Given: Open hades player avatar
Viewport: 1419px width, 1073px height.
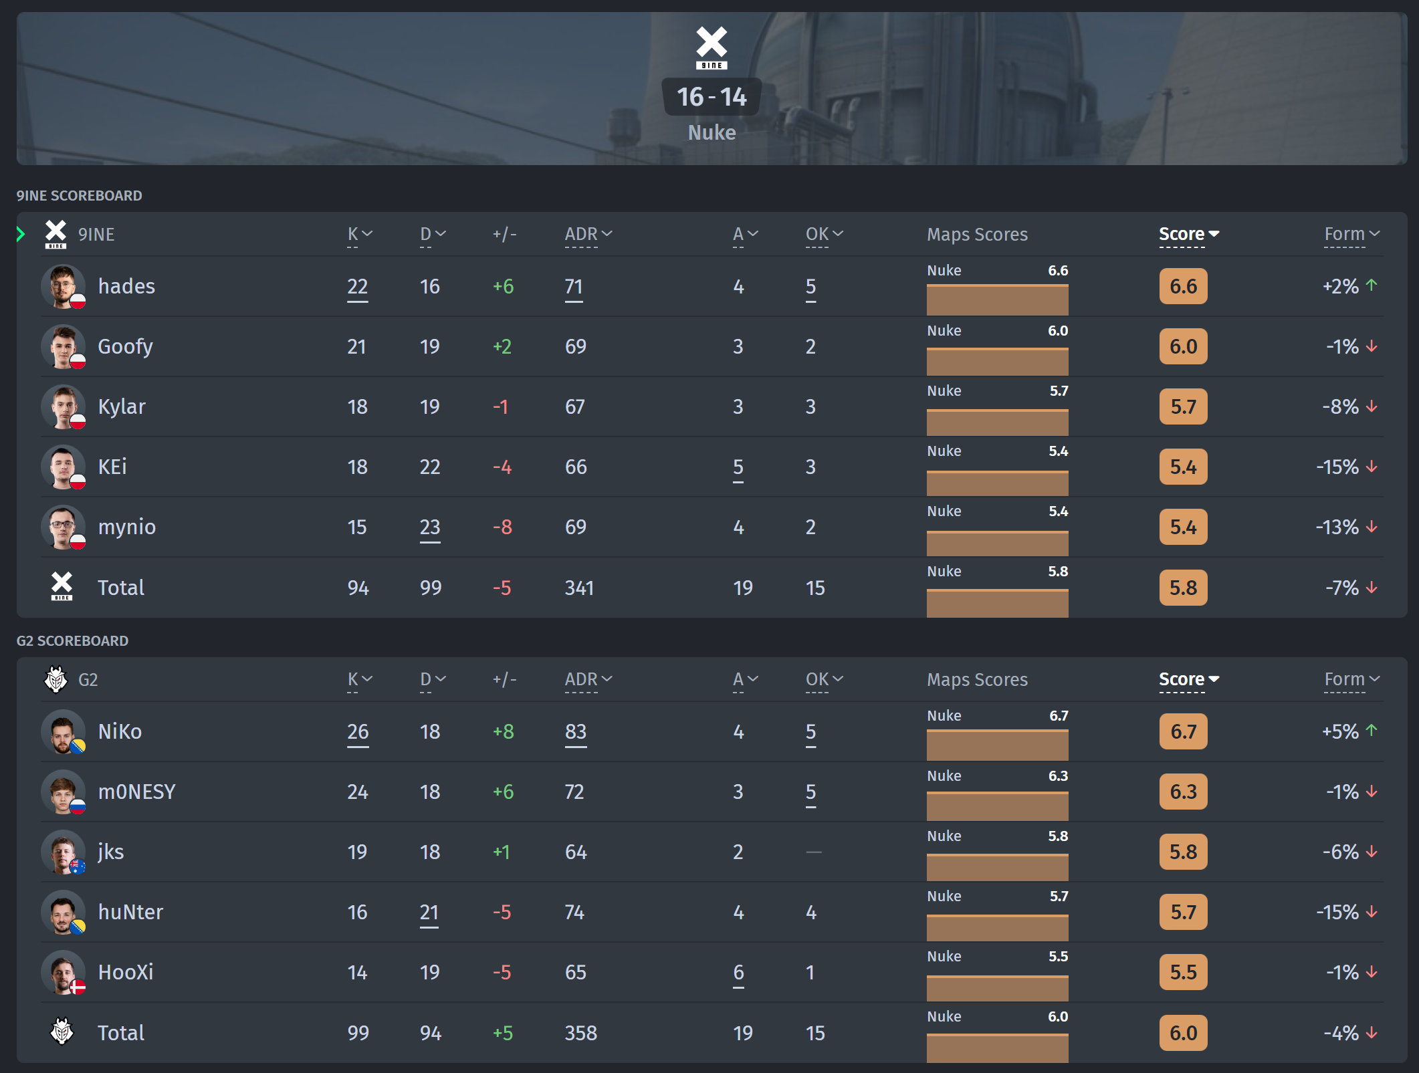Looking at the screenshot, I should click(x=64, y=286).
